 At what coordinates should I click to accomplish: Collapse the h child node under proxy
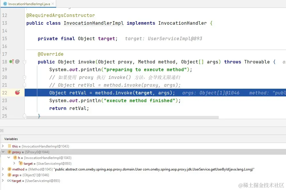point(9,158)
